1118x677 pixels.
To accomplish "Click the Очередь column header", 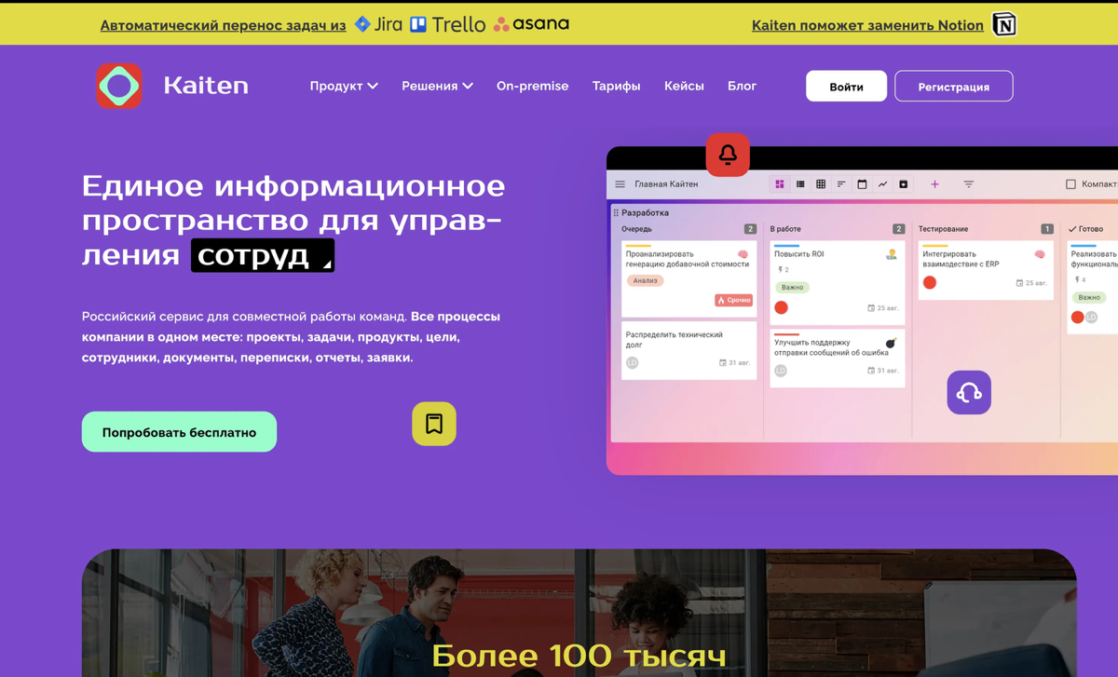I will [x=637, y=229].
